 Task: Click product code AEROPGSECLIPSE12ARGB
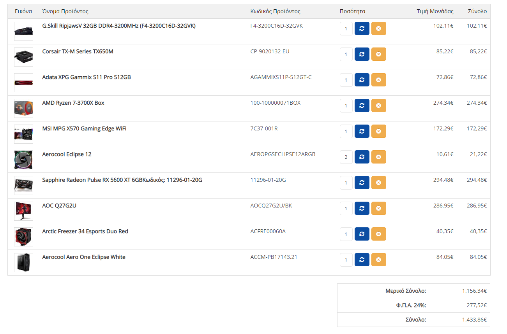pyautogui.click(x=283, y=154)
